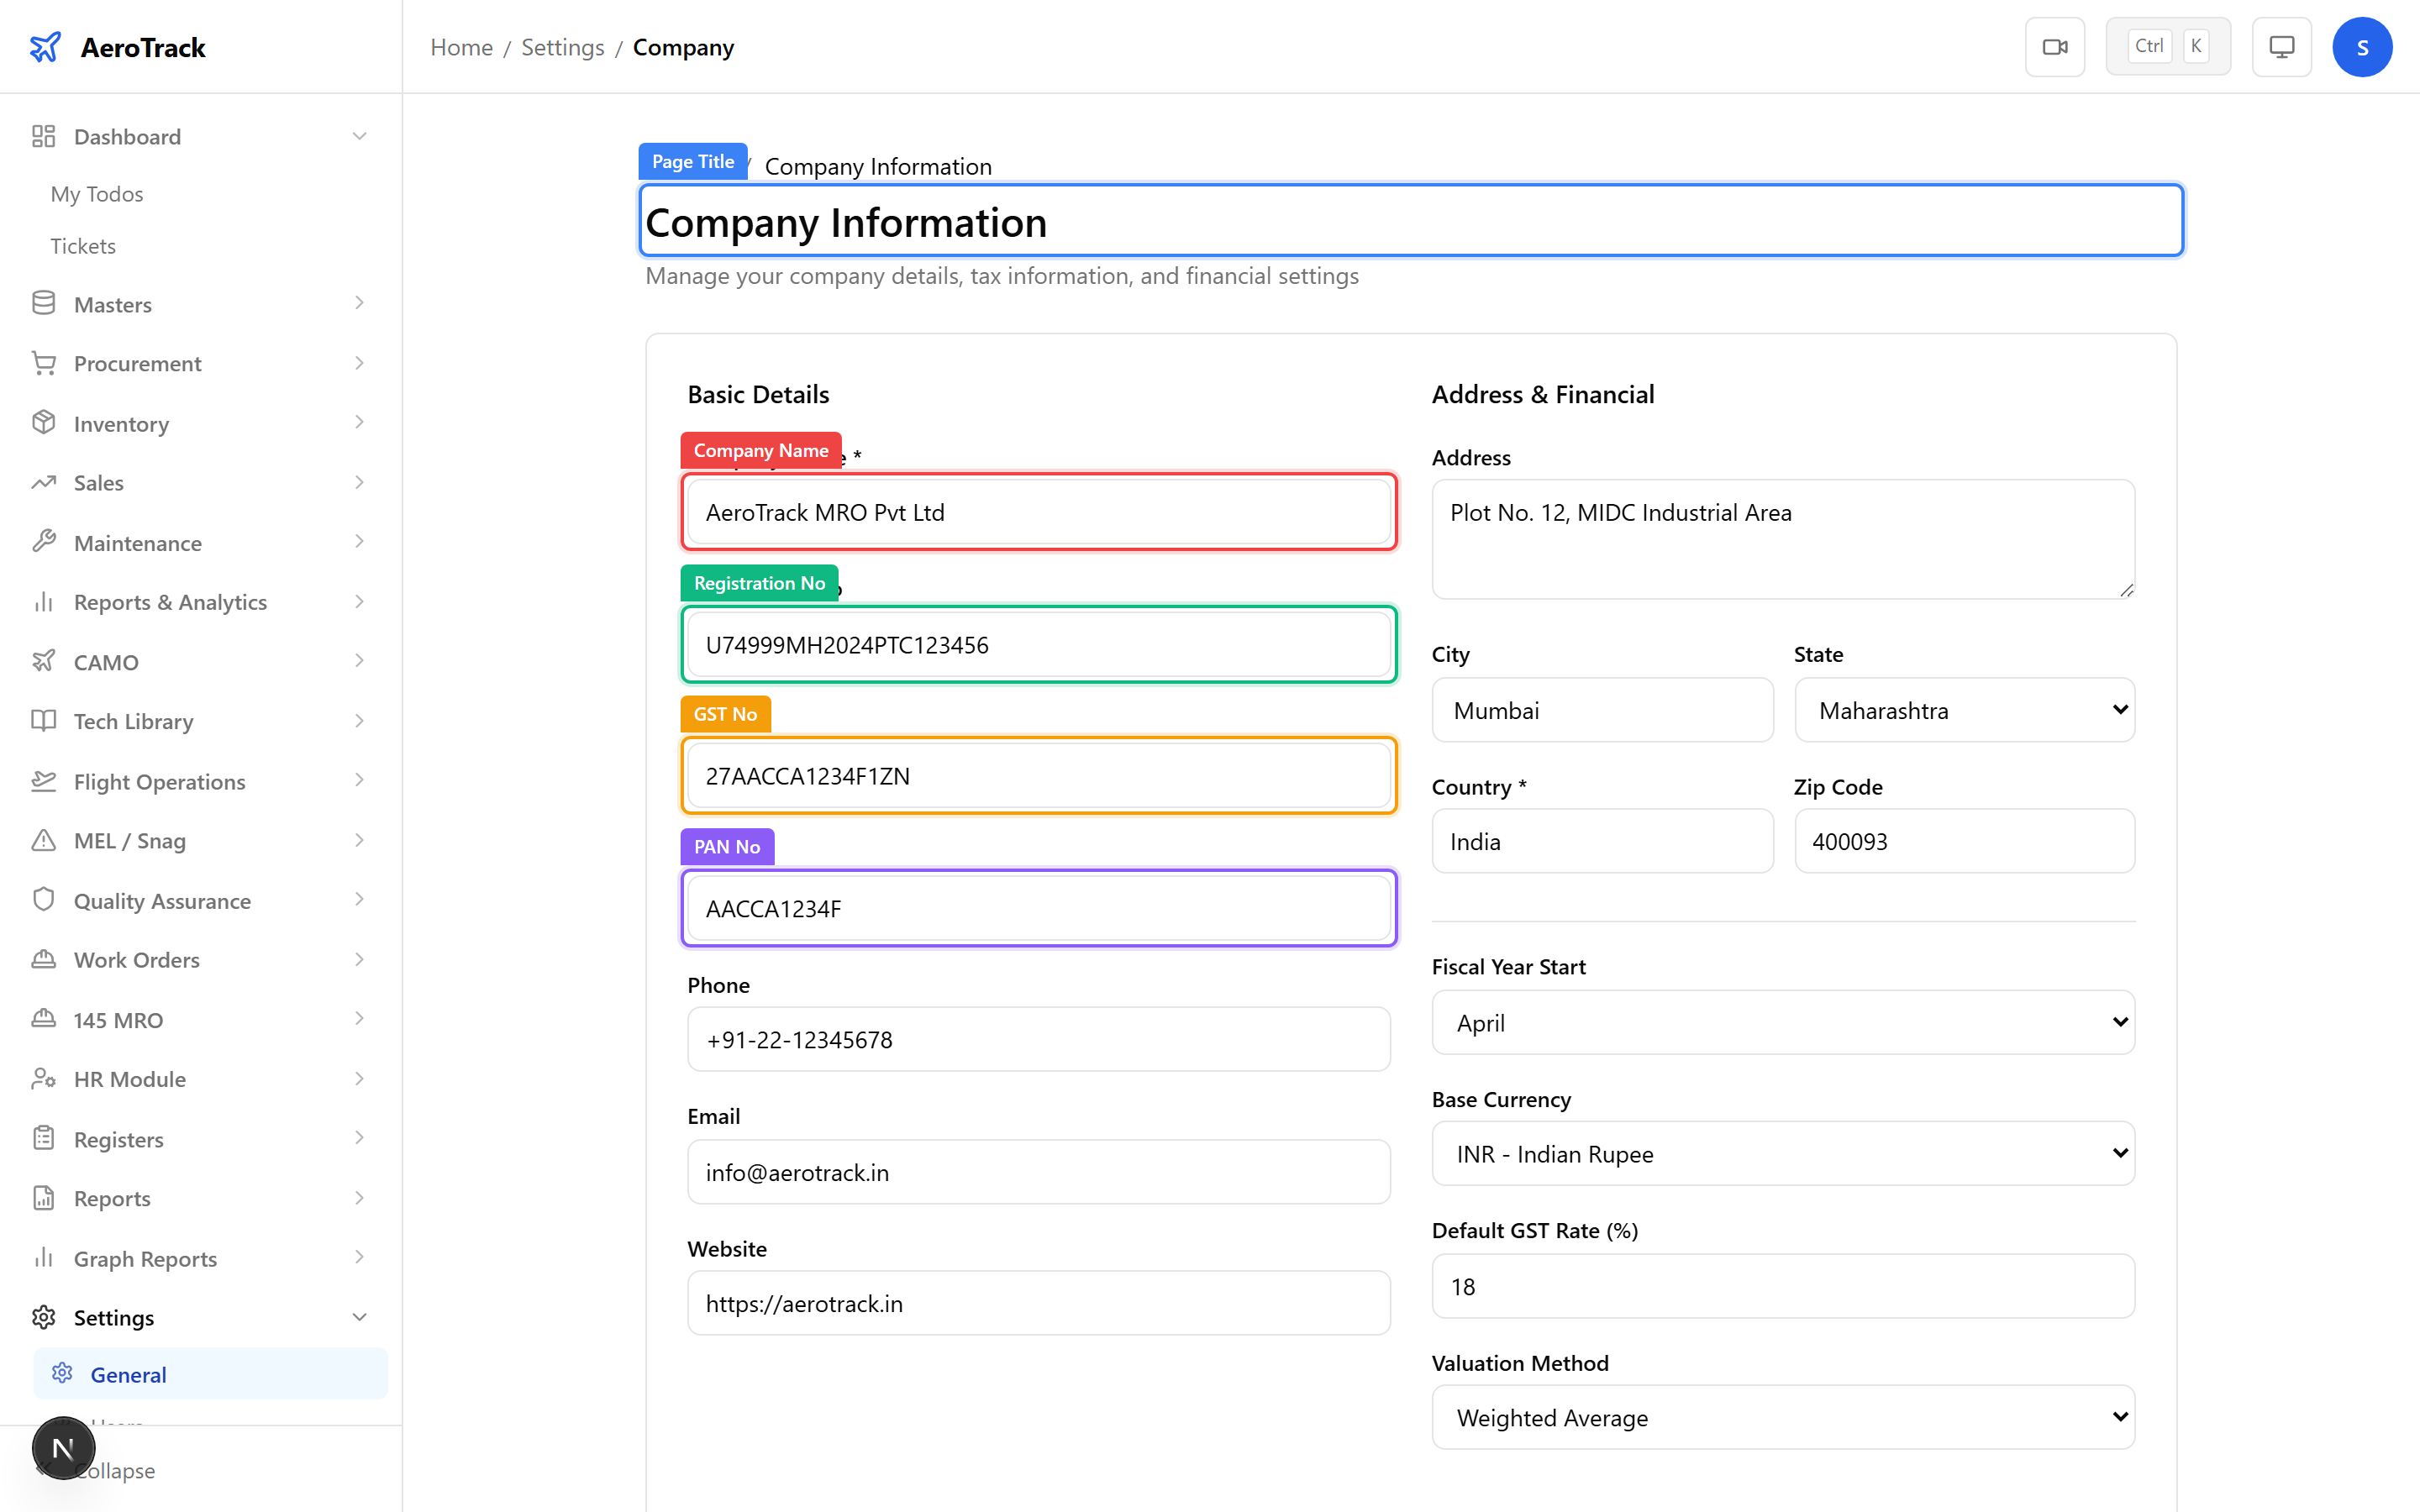Click the Quality Assurance shield icon
This screenshot has width=2420, height=1512.
[44, 899]
